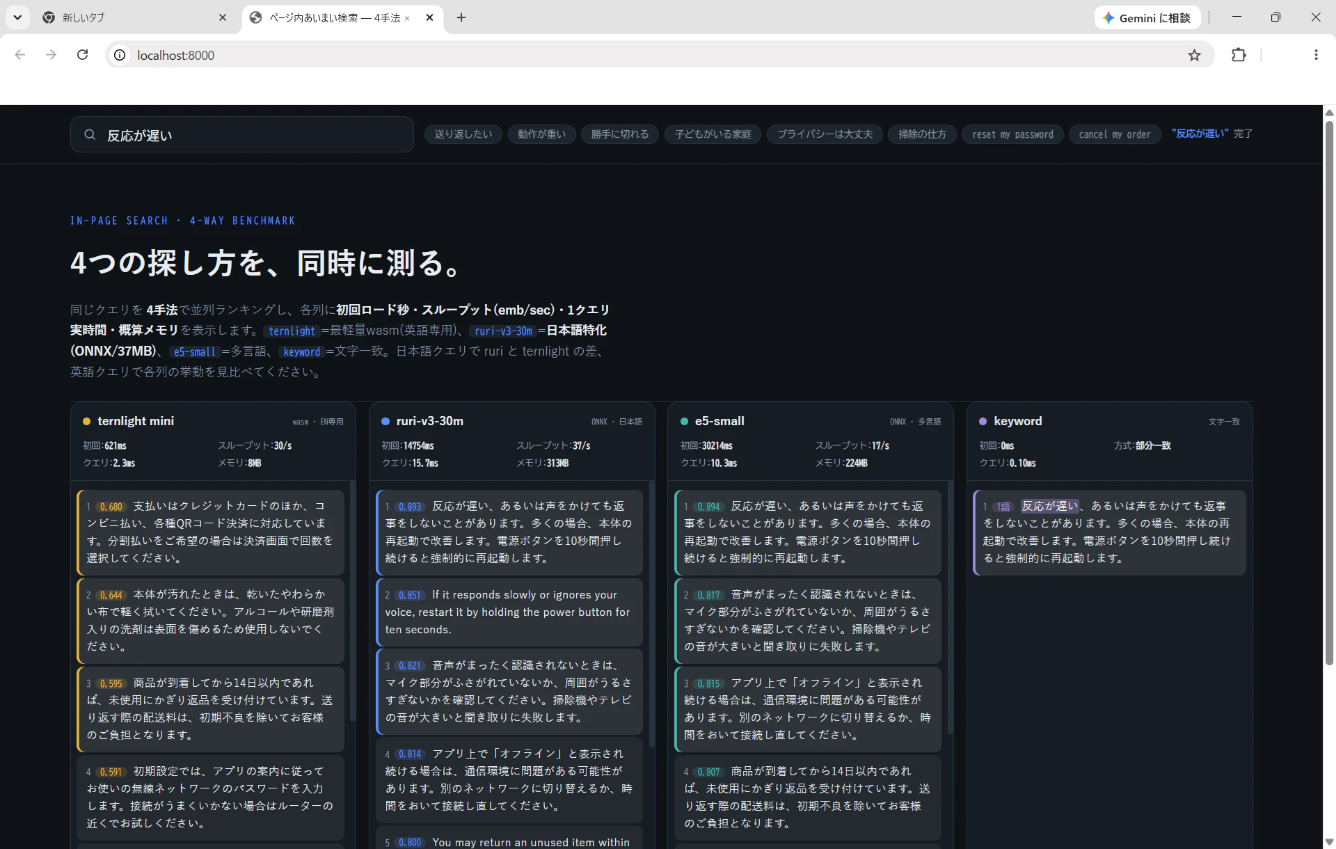Click the ternlight mini column title

click(x=136, y=421)
